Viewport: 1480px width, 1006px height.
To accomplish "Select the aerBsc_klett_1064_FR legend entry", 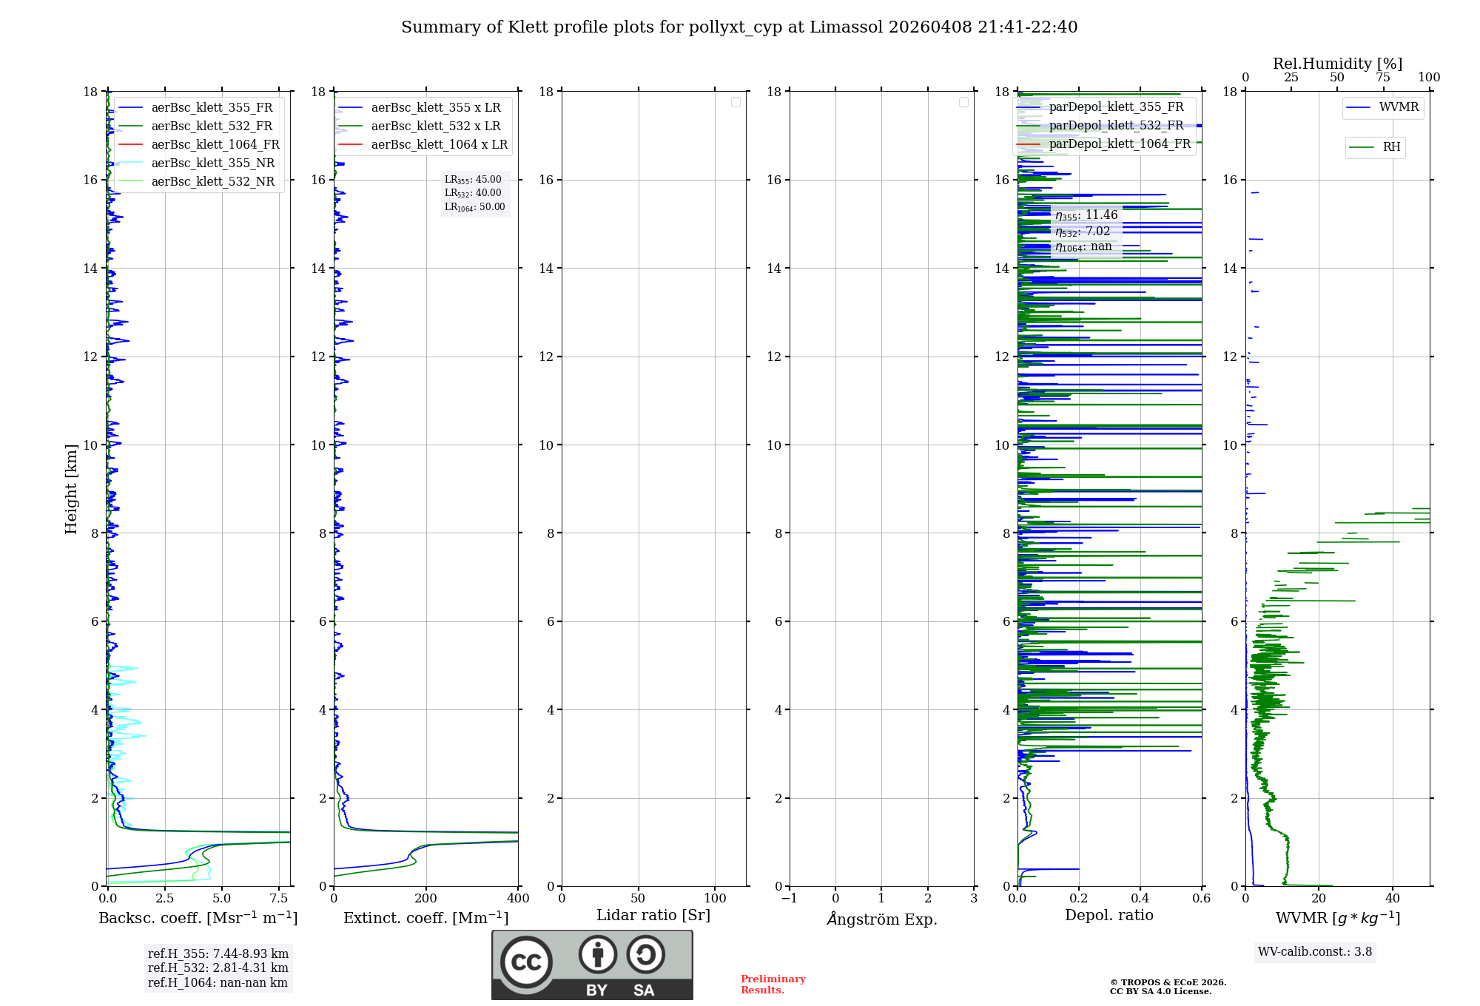I will click(215, 144).
